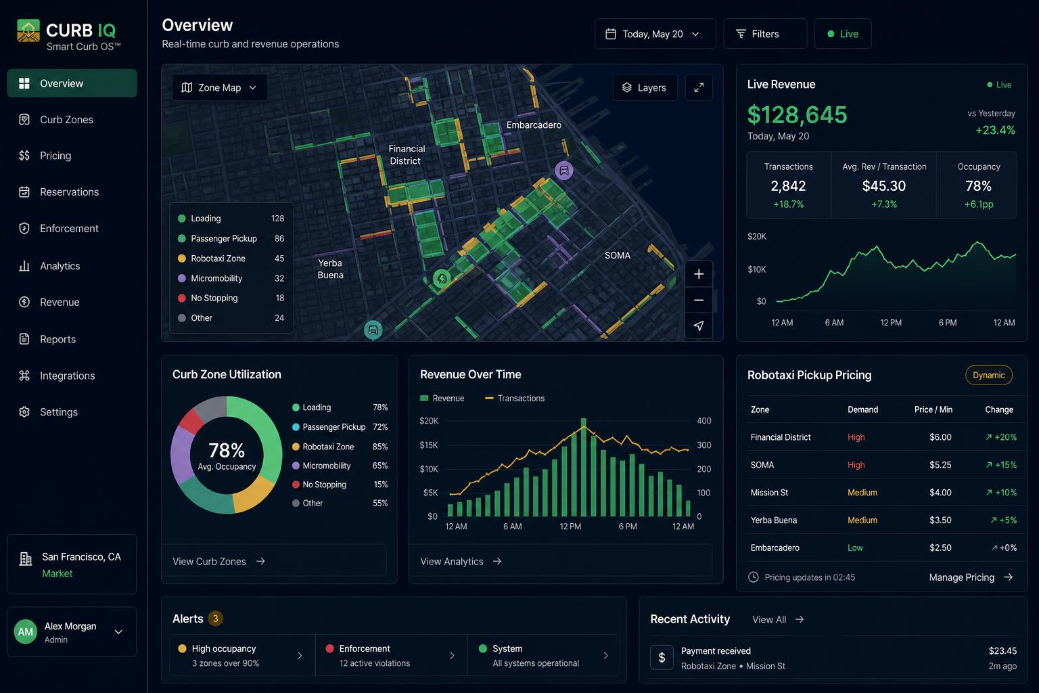Click the calendar icon in date selector

pyautogui.click(x=610, y=34)
